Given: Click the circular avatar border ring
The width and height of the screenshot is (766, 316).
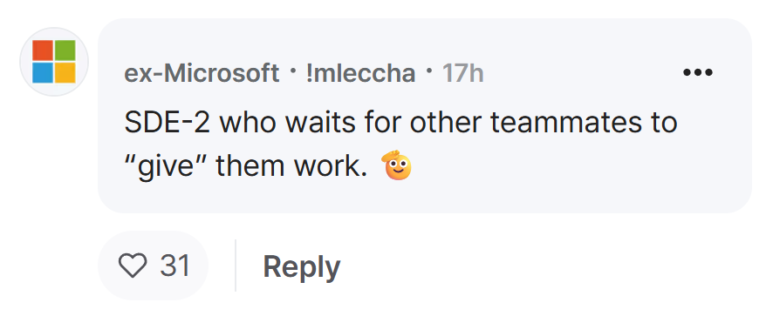Looking at the screenshot, I should coord(54,29).
